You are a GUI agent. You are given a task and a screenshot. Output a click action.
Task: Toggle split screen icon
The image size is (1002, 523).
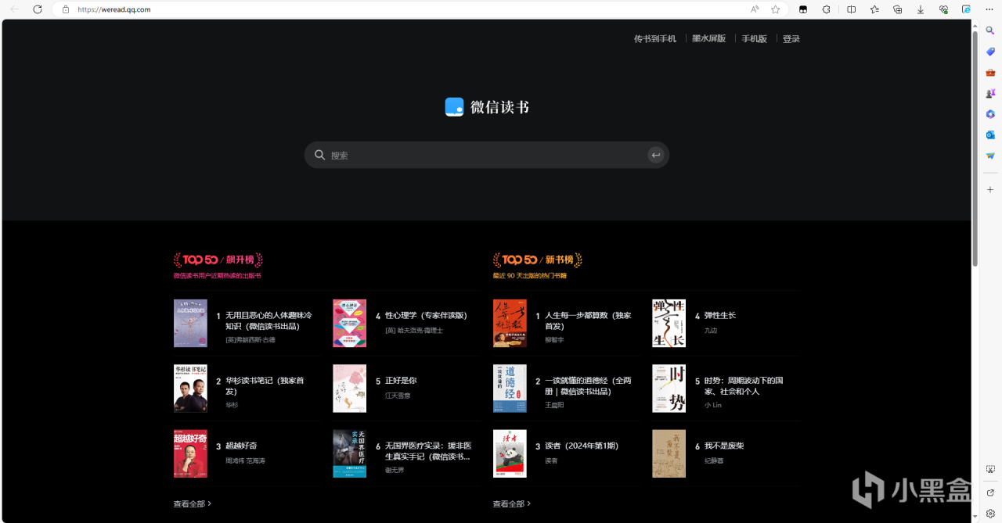[852, 9]
